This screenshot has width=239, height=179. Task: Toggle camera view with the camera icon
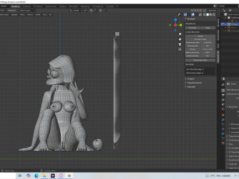click(180, 44)
